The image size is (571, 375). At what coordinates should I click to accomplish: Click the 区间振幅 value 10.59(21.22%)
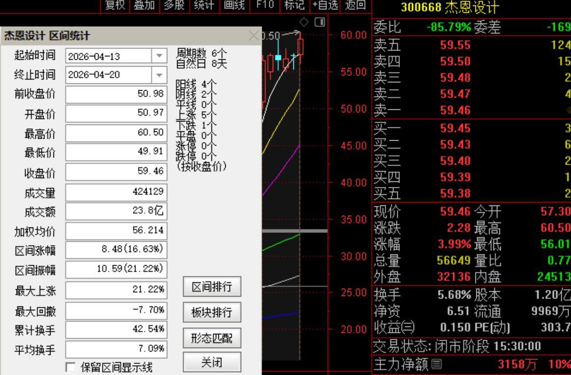[116, 269]
